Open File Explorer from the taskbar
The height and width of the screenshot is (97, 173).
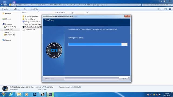pos(19,95)
